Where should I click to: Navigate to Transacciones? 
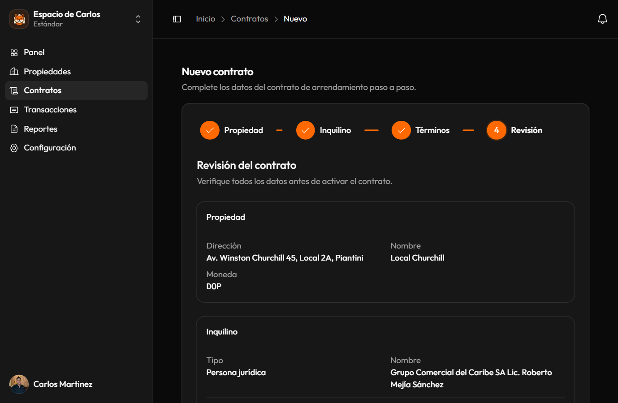coord(76,110)
